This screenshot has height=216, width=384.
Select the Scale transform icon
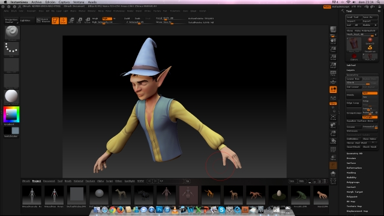(79, 20)
